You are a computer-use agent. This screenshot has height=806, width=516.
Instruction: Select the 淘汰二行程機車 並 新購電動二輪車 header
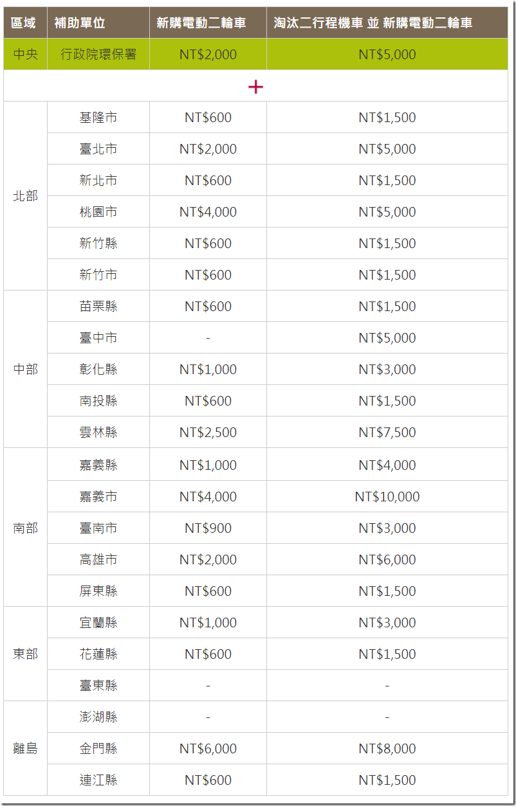click(373, 23)
